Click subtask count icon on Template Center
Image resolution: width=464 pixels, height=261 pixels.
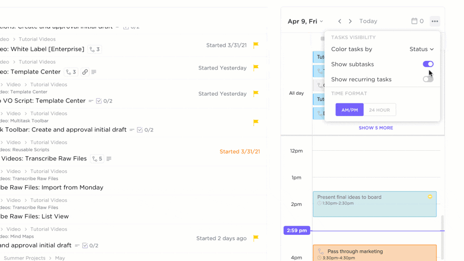pos(71,72)
